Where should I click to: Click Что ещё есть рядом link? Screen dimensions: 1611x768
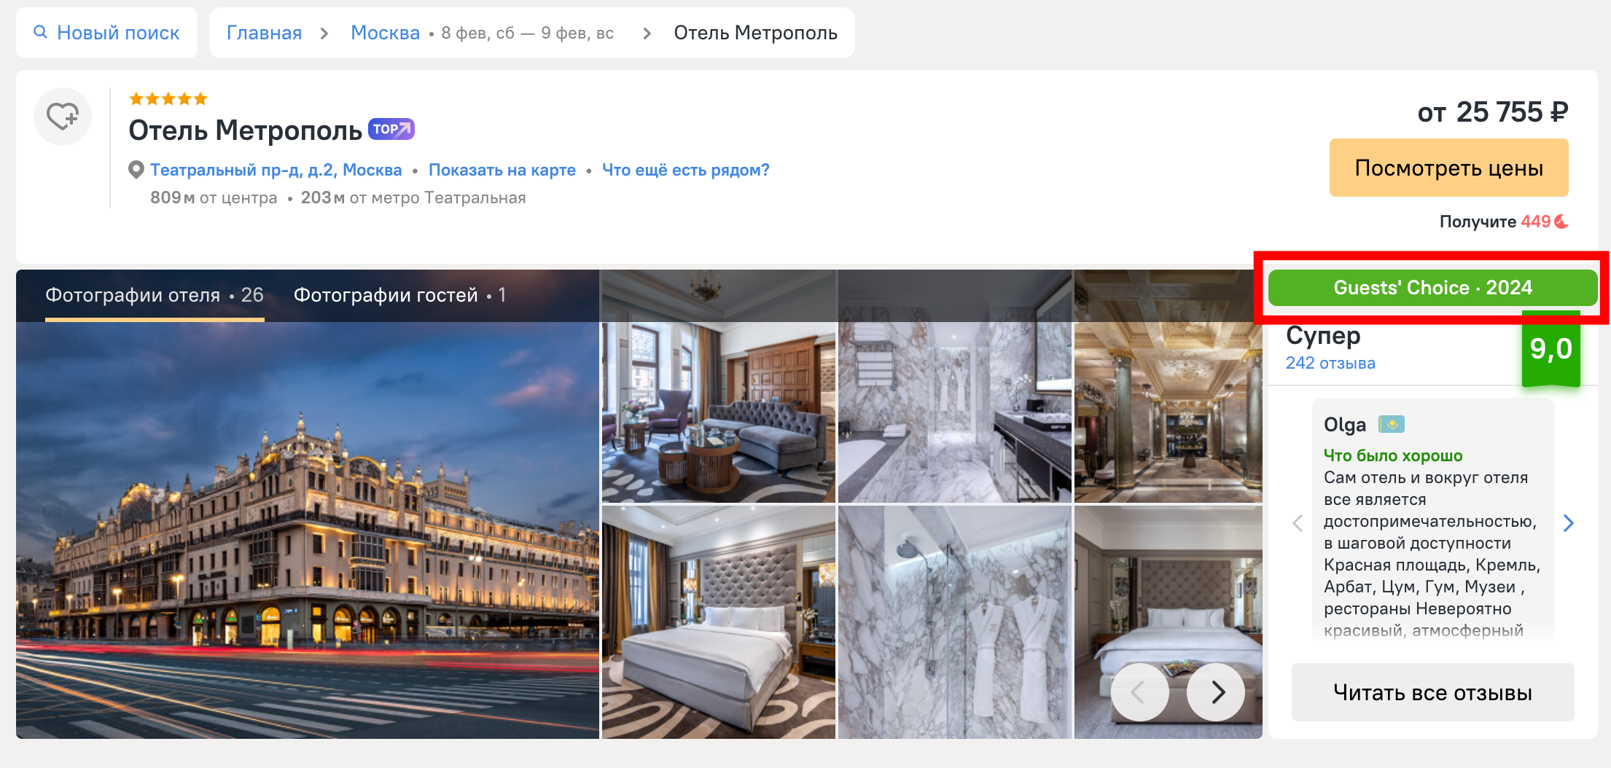[685, 170]
